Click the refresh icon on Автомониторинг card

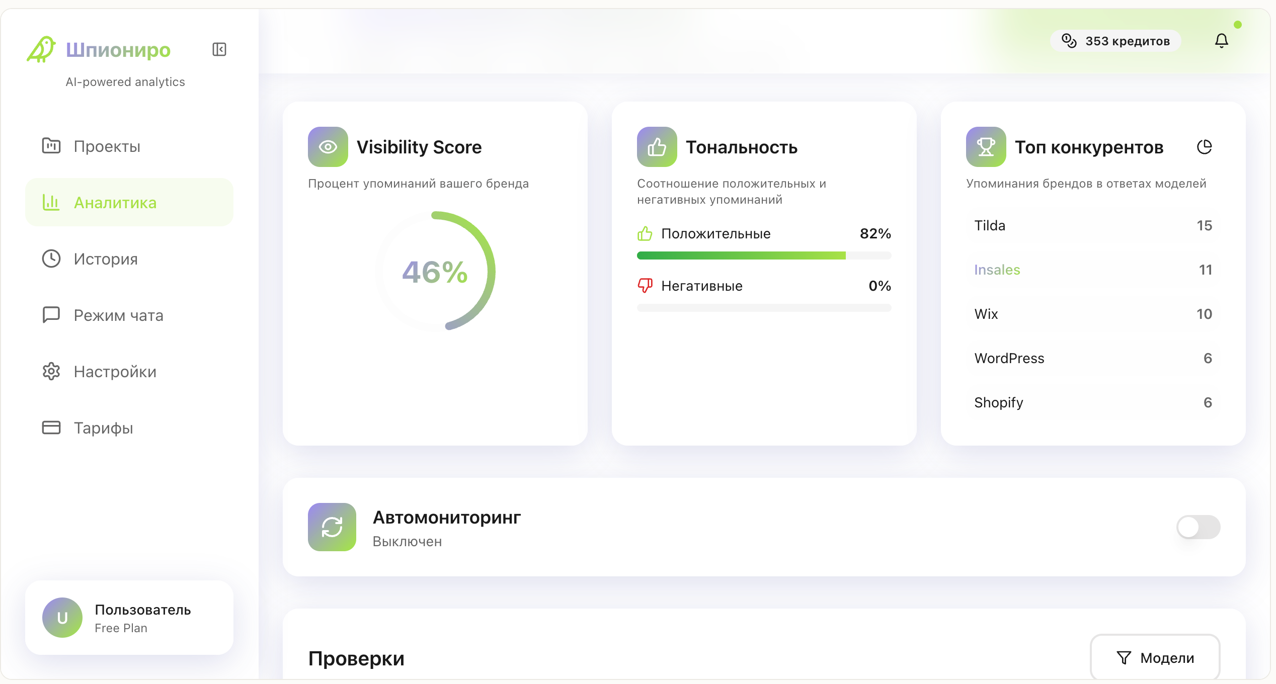[x=331, y=527]
